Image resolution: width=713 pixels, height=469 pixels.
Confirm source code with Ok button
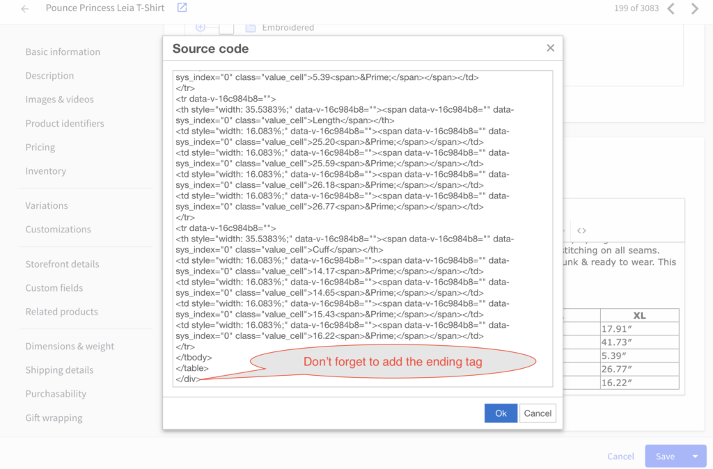(x=501, y=413)
